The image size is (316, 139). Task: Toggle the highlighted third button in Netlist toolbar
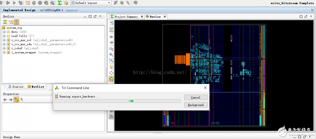(x=16, y=22)
